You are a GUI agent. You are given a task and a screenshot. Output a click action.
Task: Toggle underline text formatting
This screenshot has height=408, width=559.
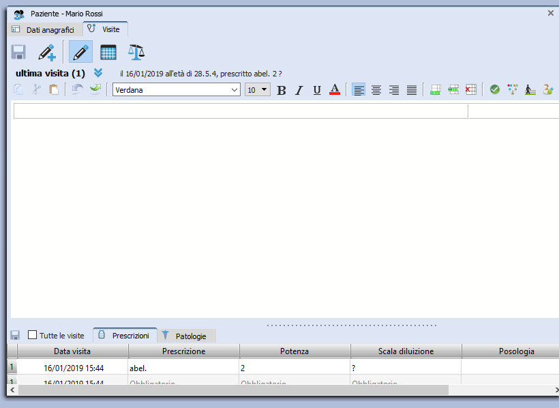pyautogui.click(x=316, y=90)
